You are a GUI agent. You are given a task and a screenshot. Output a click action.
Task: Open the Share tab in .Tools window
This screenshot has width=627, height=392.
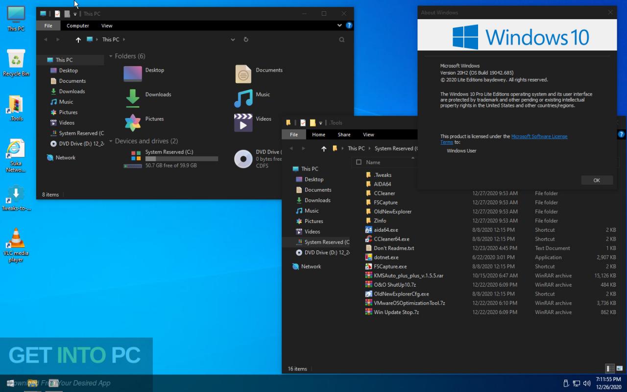click(x=344, y=135)
